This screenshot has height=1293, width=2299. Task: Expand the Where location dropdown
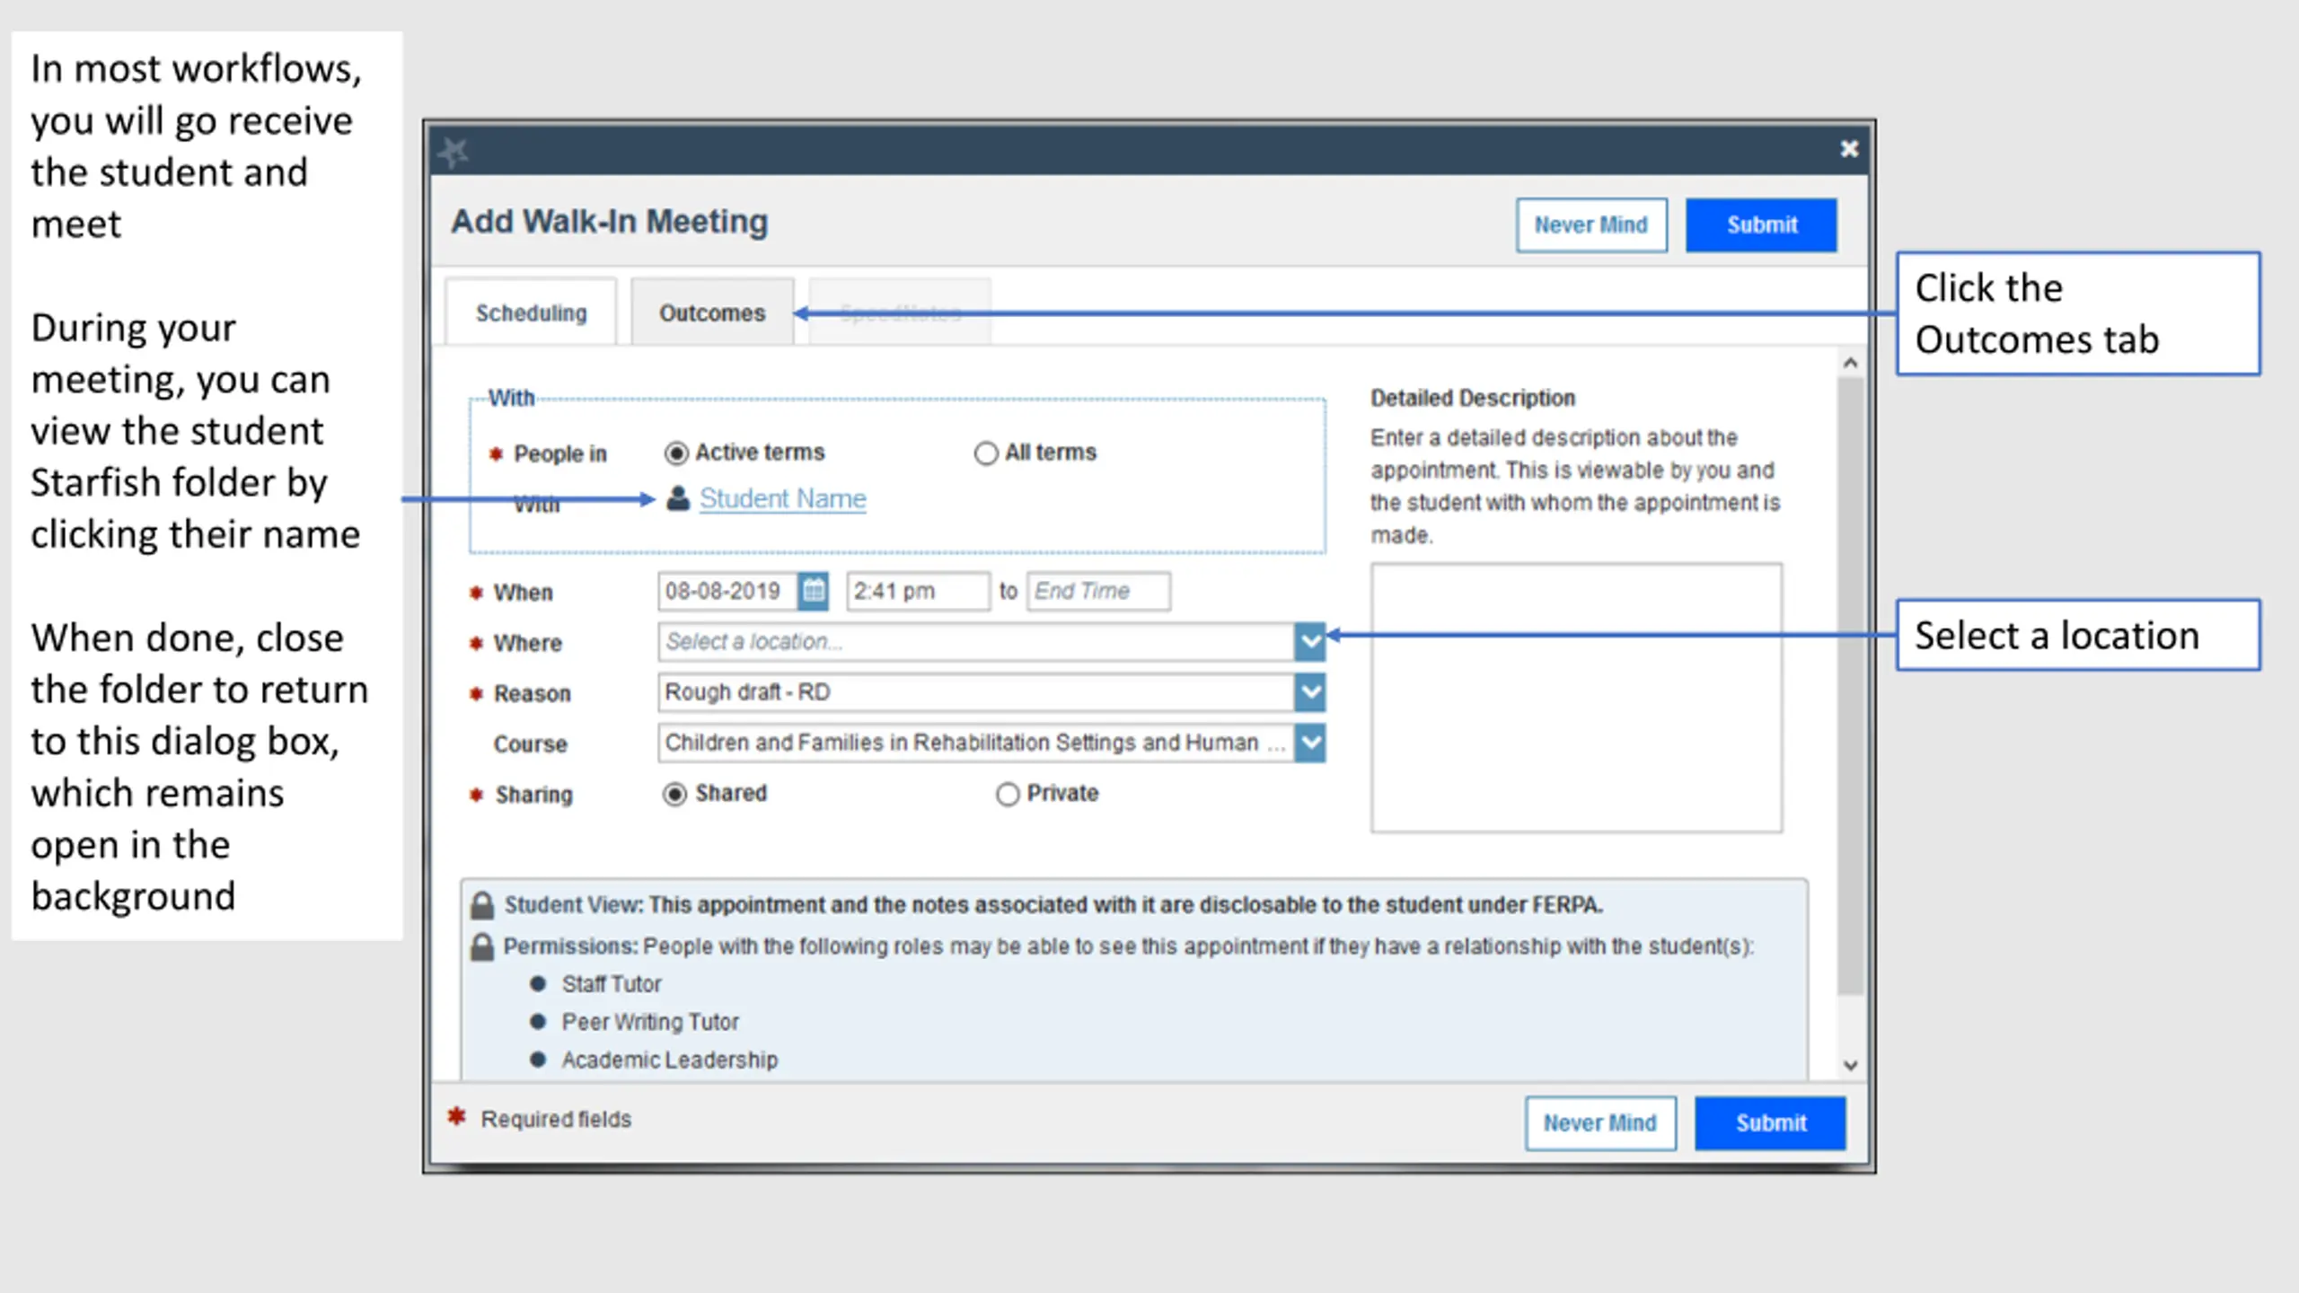click(x=1310, y=642)
